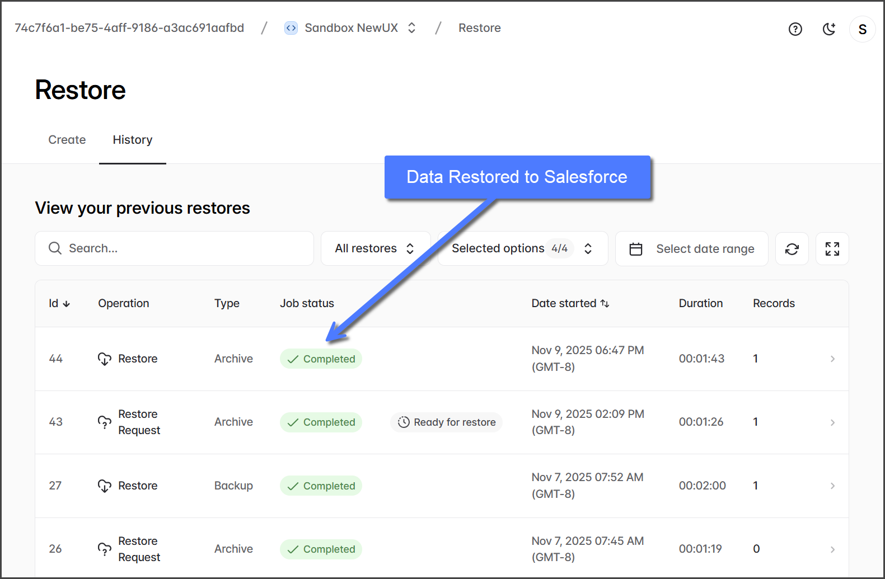The width and height of the screenshot is (885, 579).
Task: Click the calendar icon in date range
Action: click(x=636, y=249)
